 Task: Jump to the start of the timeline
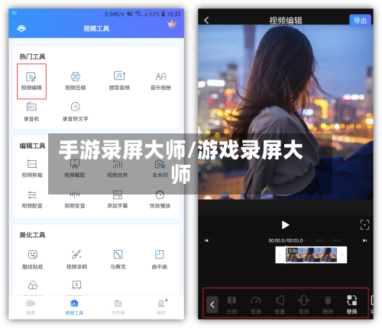(x=206, y=240)
